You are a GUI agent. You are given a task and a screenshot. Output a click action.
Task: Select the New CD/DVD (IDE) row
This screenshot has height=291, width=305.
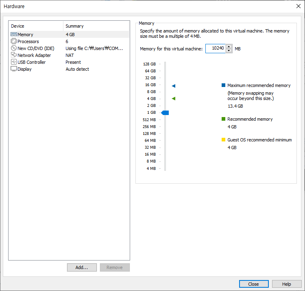coord(69,48)
